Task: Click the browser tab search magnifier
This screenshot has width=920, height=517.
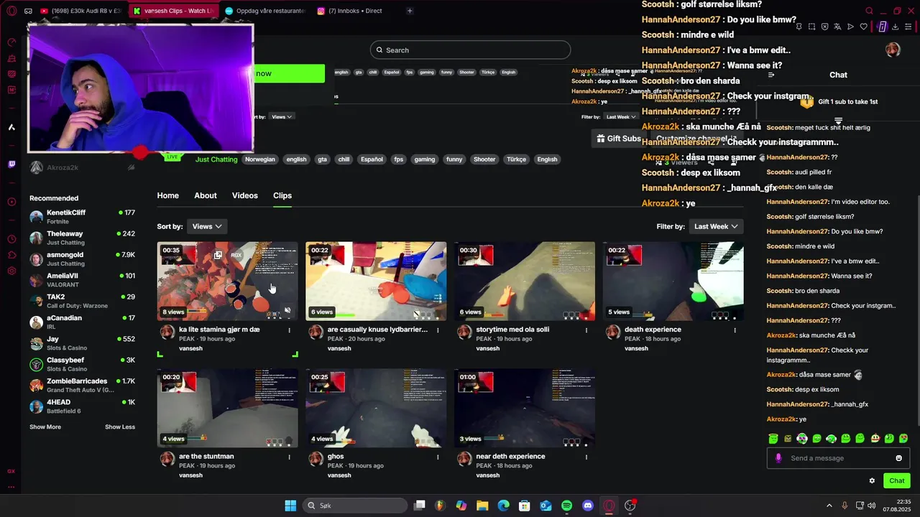Action: coord(869,11)
